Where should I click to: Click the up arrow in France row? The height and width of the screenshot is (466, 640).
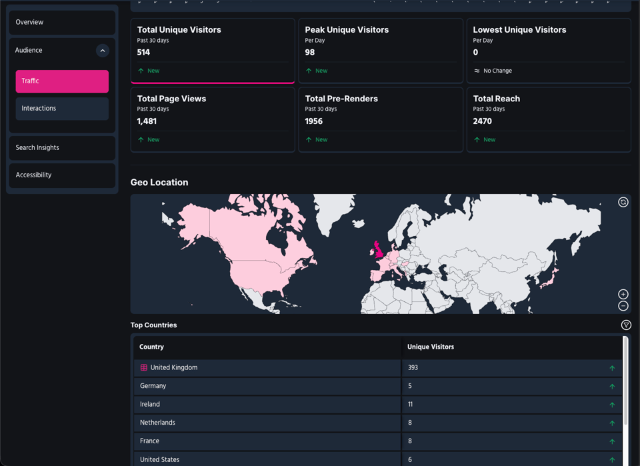coord(612,441)
